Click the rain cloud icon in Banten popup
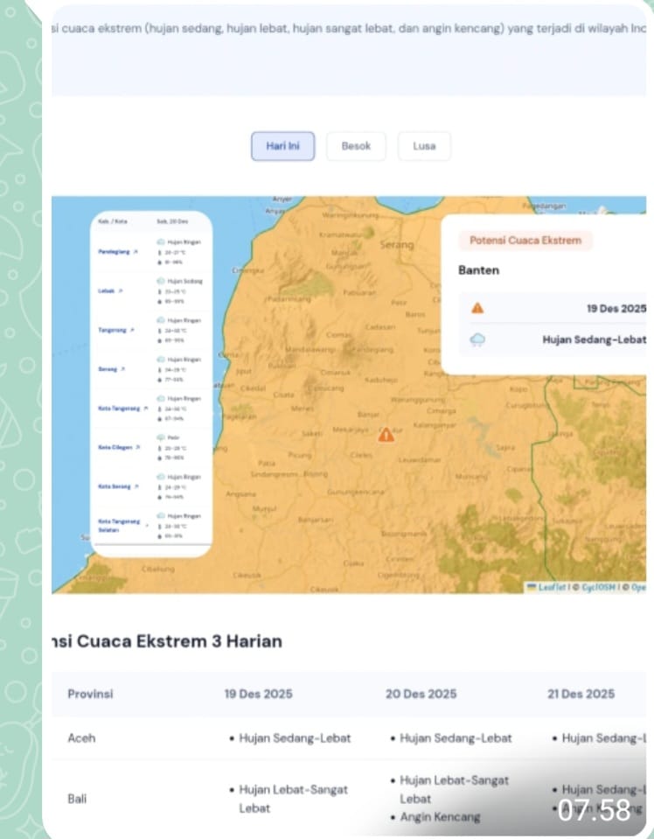The width and height of the screenshot is (654, 839). (477, 339)
